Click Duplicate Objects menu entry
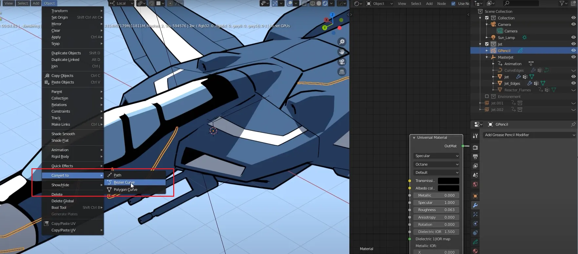The height and width of the screenshot is (254, 578). point(66,53)
